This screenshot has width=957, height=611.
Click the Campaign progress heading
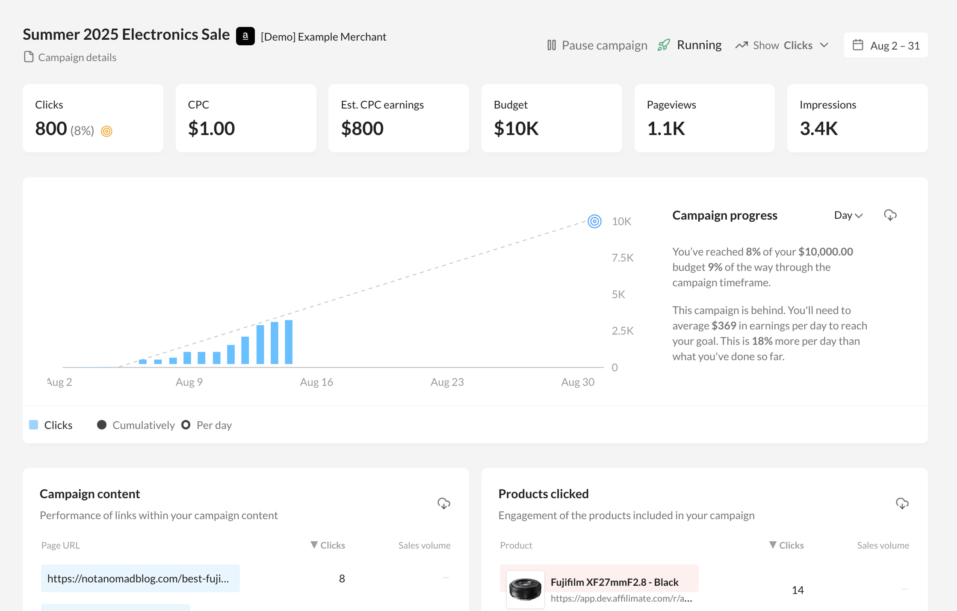pos(725,215)
